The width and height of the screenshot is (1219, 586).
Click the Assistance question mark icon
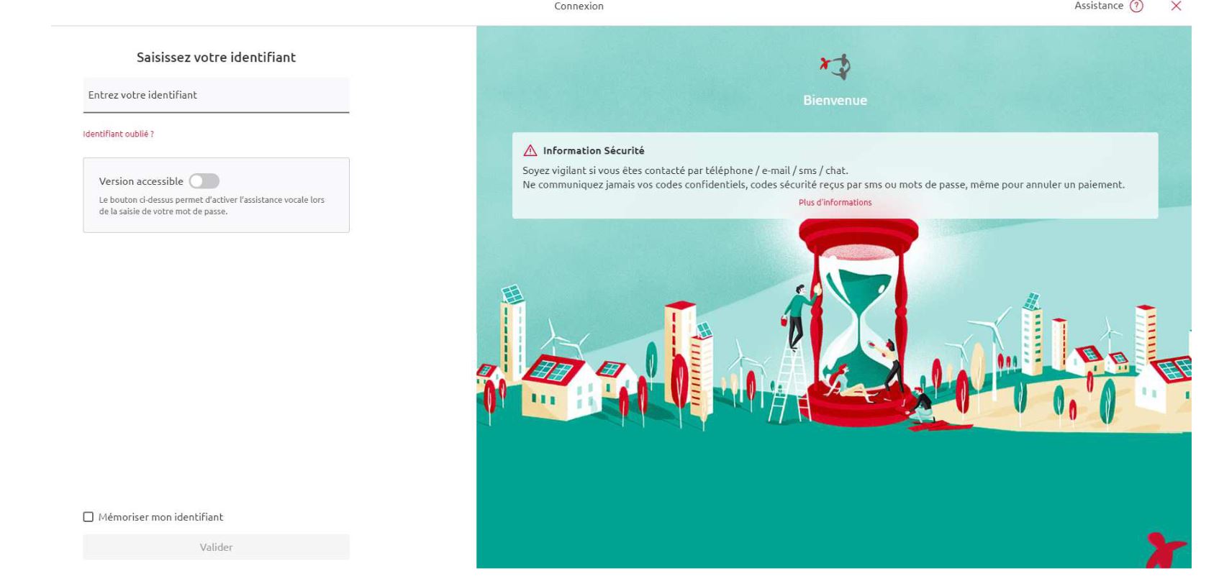pyautogui.click(x=1136, y=6)
